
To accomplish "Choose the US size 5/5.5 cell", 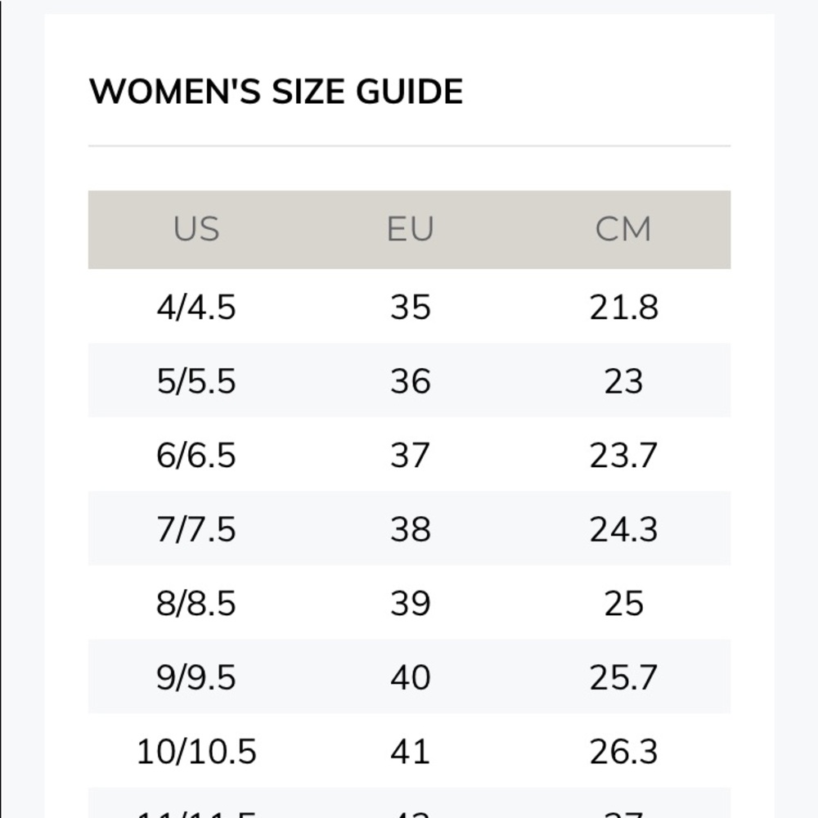I will point(196,381).
